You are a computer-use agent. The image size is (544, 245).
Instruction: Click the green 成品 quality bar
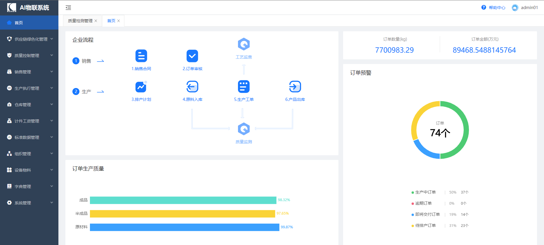[x=183, y=200]
